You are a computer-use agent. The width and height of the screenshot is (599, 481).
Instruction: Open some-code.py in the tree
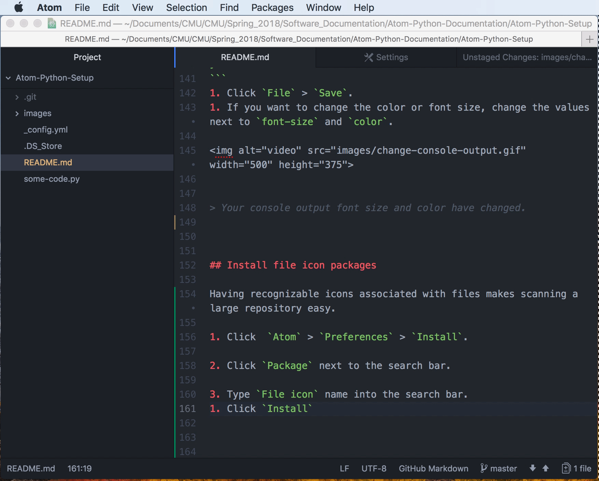52,179
